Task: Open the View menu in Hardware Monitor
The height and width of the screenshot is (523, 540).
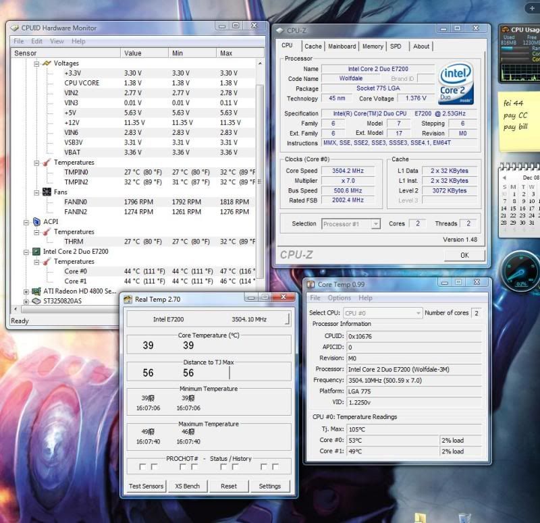Action: click(x=57, y=41)
